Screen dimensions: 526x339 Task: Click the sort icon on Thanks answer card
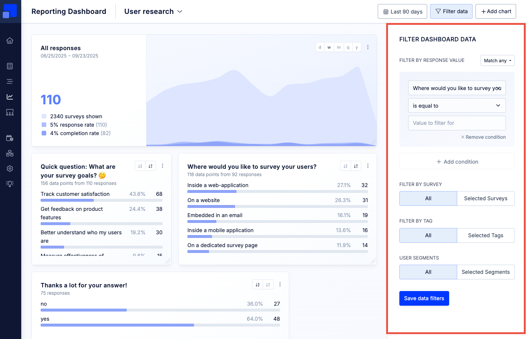click(x=258, y=284)
